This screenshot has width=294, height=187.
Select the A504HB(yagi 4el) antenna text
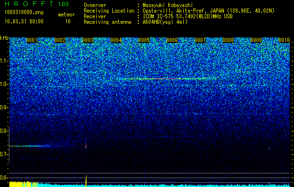(x=165, y=22)
